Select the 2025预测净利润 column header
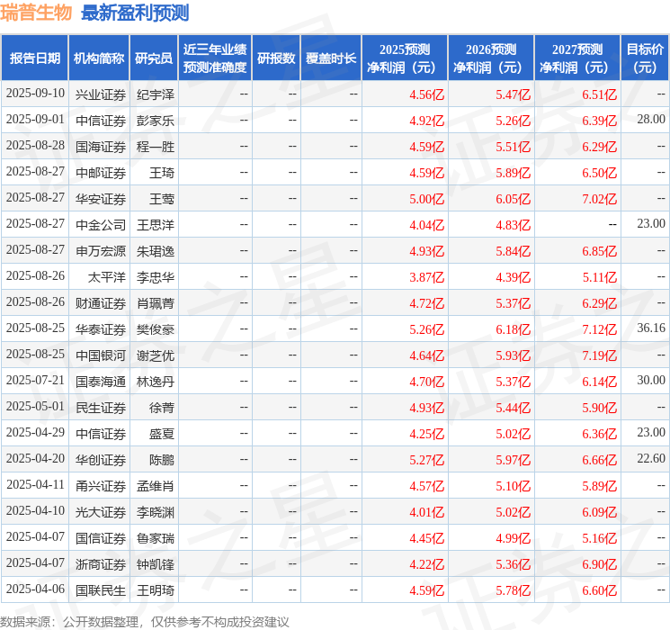The width and height of the screenshot is (670, 630). (405, 58)
